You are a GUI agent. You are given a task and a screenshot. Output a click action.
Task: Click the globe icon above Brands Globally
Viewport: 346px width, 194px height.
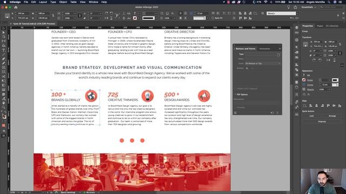coord(91,96)
